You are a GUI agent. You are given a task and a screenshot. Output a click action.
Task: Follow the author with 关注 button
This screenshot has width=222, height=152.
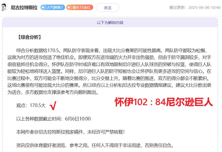coord(108,8)
